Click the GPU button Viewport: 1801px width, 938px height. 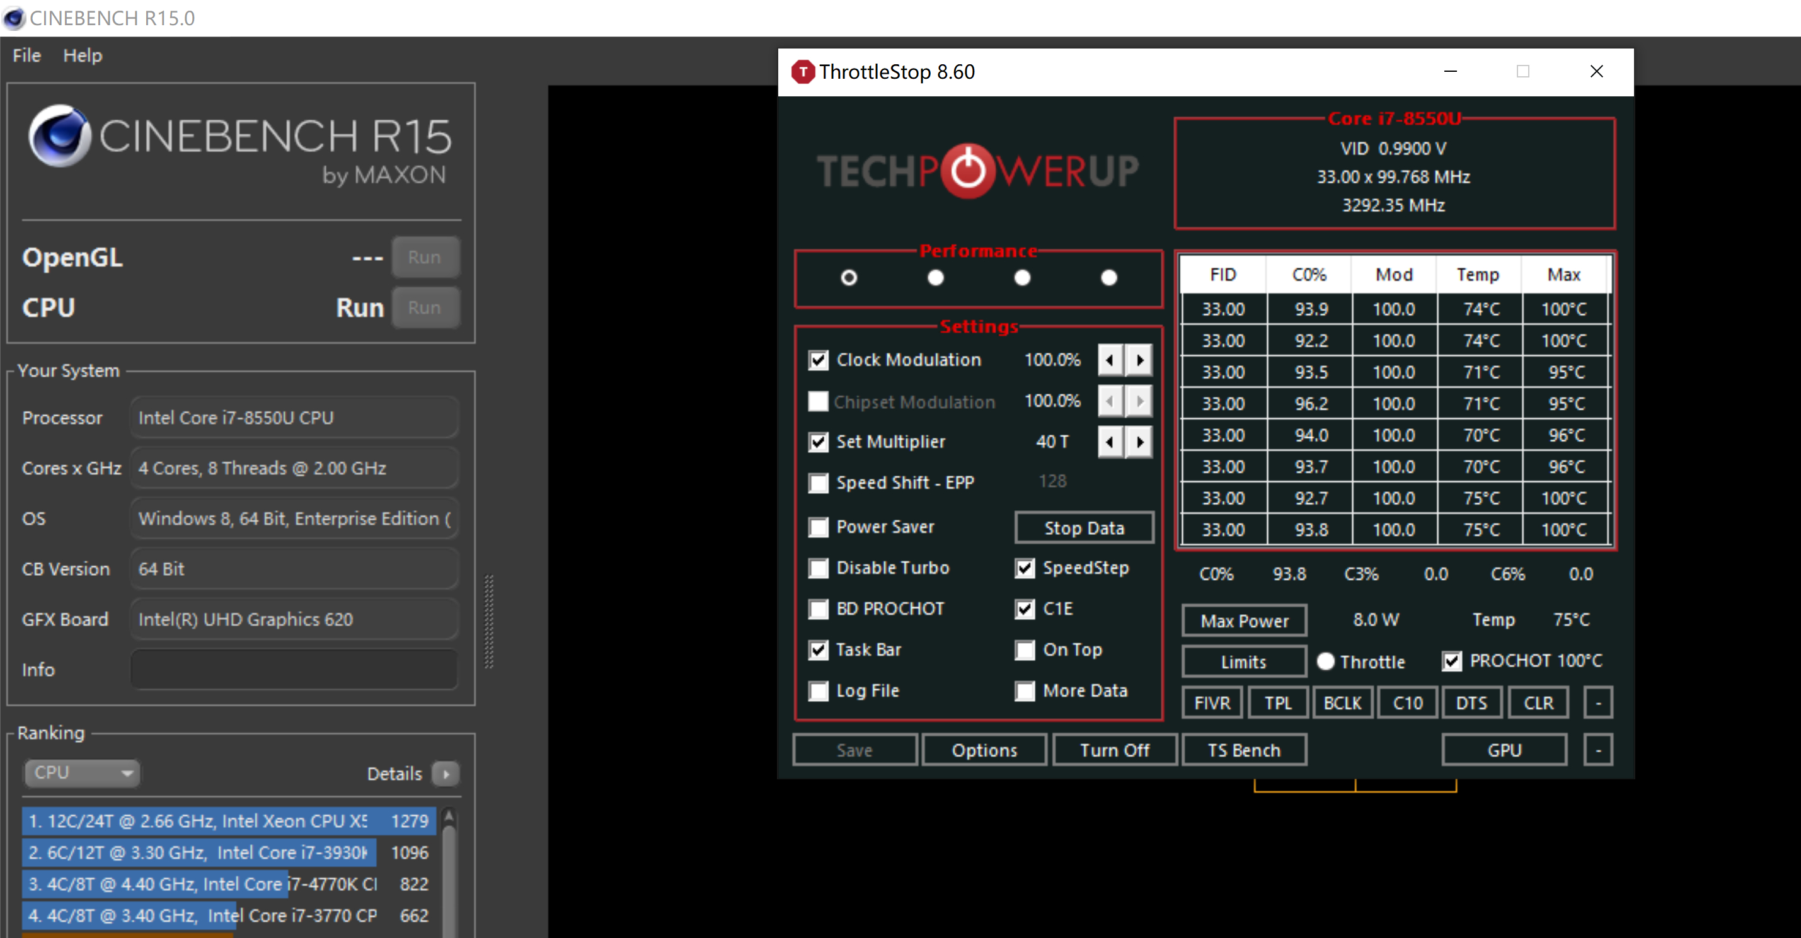point(1505,750)
